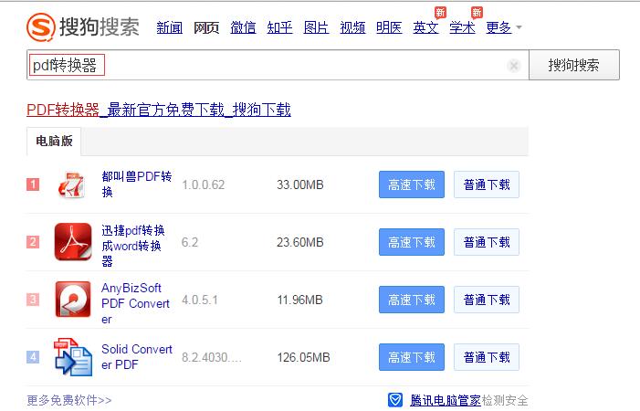Expand the 更多 dropdown arrow

(519, 27)
